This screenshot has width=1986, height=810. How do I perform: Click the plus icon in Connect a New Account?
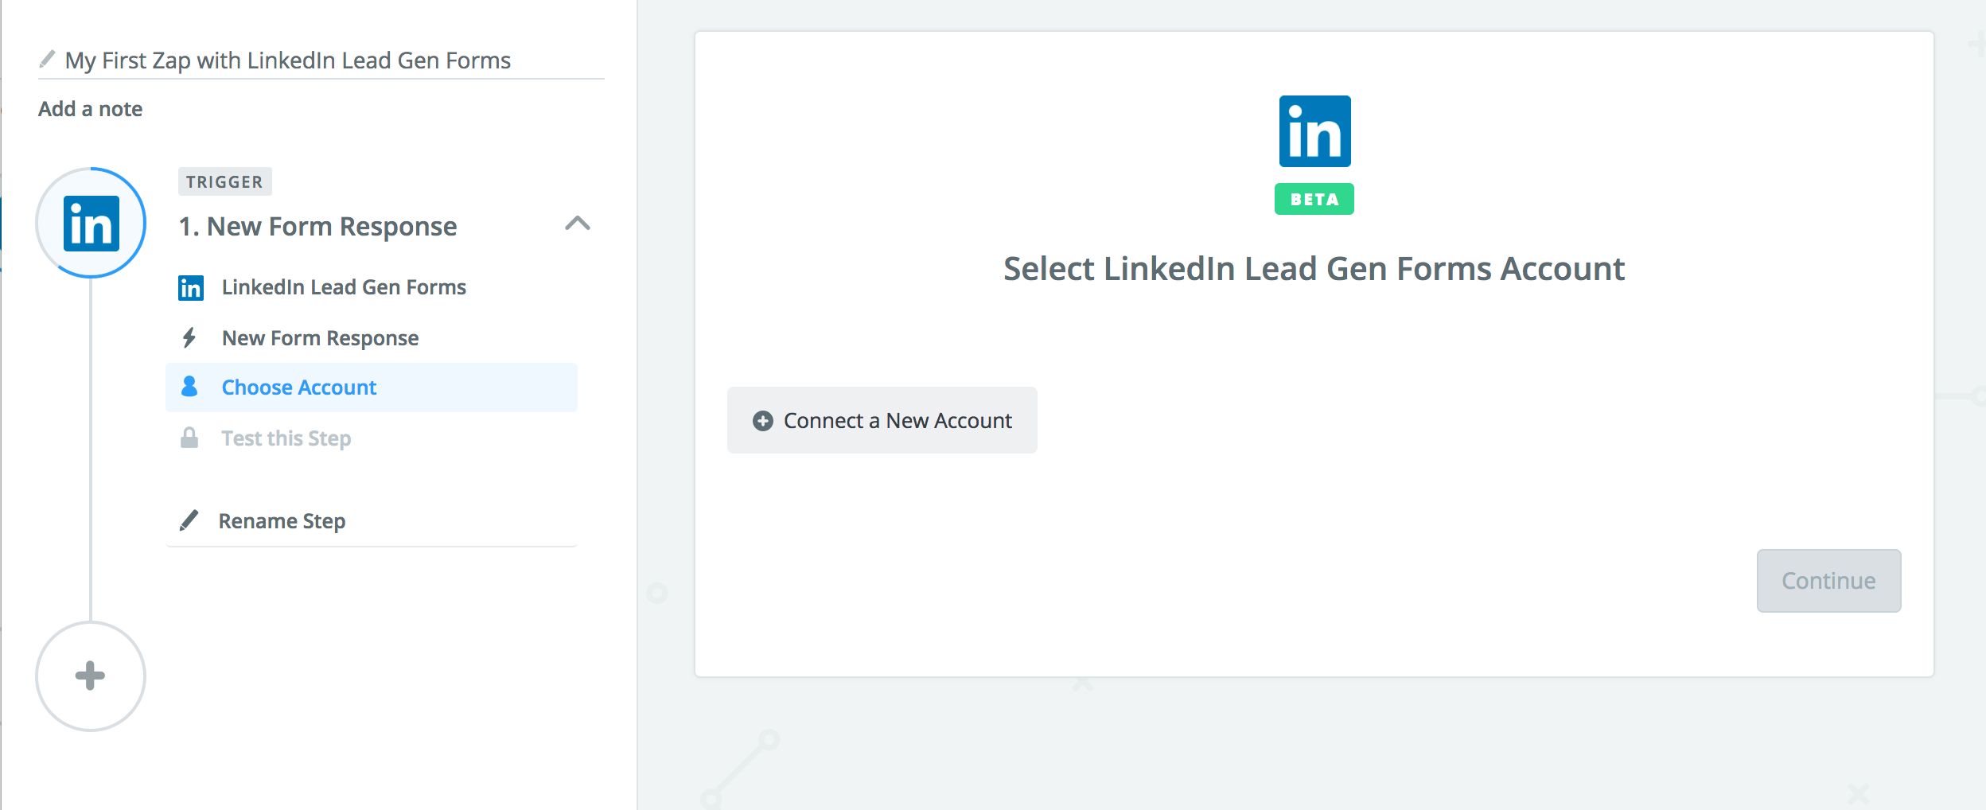[762, 421]
